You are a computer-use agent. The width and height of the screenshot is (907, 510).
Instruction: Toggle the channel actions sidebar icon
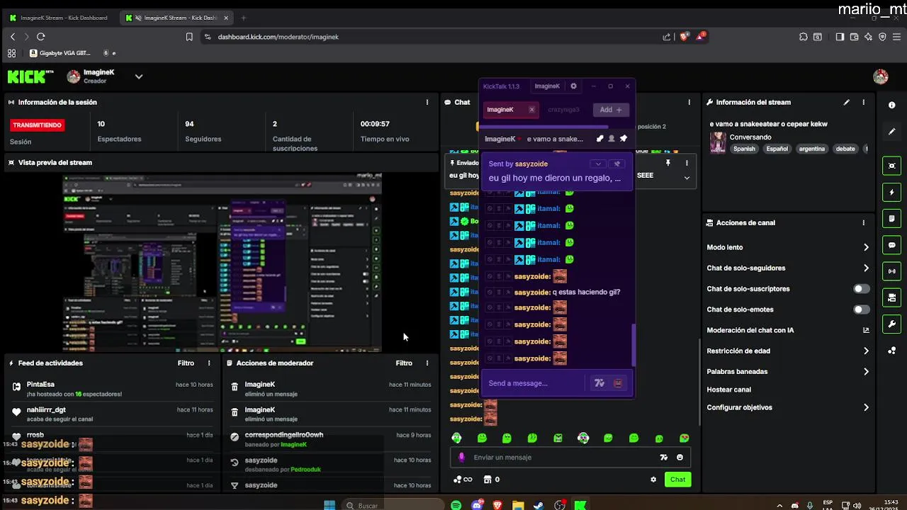click(x=891, y=297)
